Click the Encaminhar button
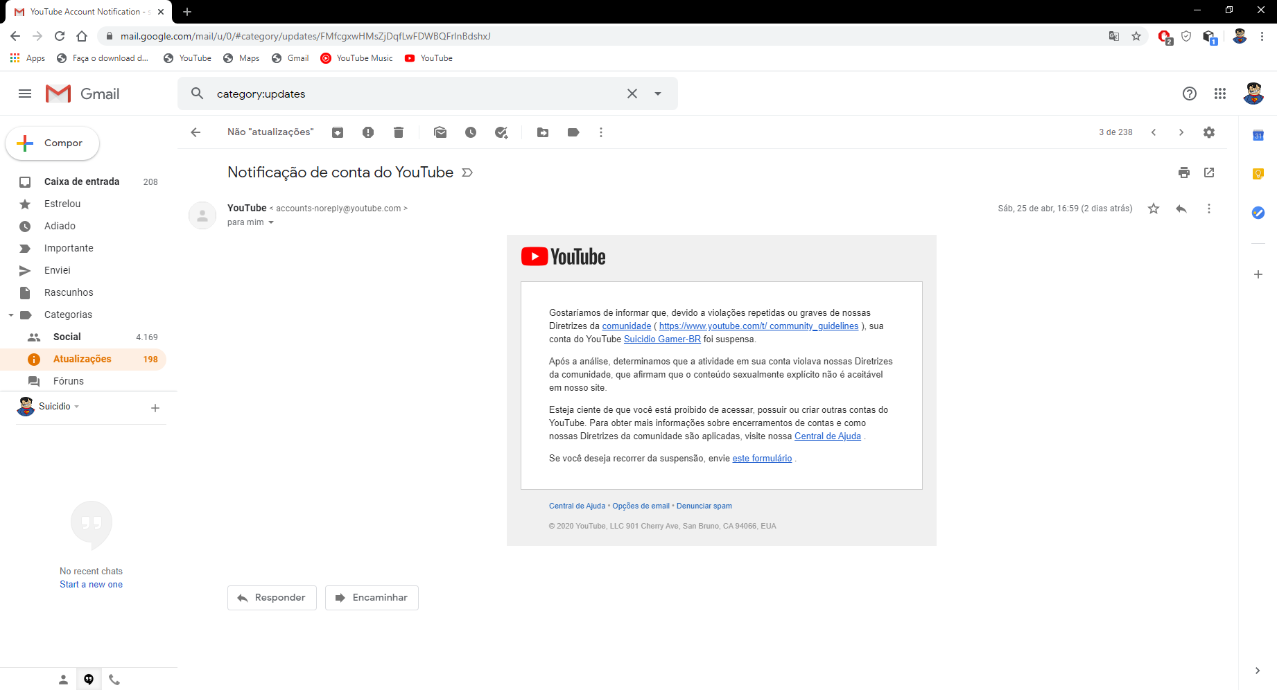This screenshot has height=690, width=1277. [x=372, y=598]
